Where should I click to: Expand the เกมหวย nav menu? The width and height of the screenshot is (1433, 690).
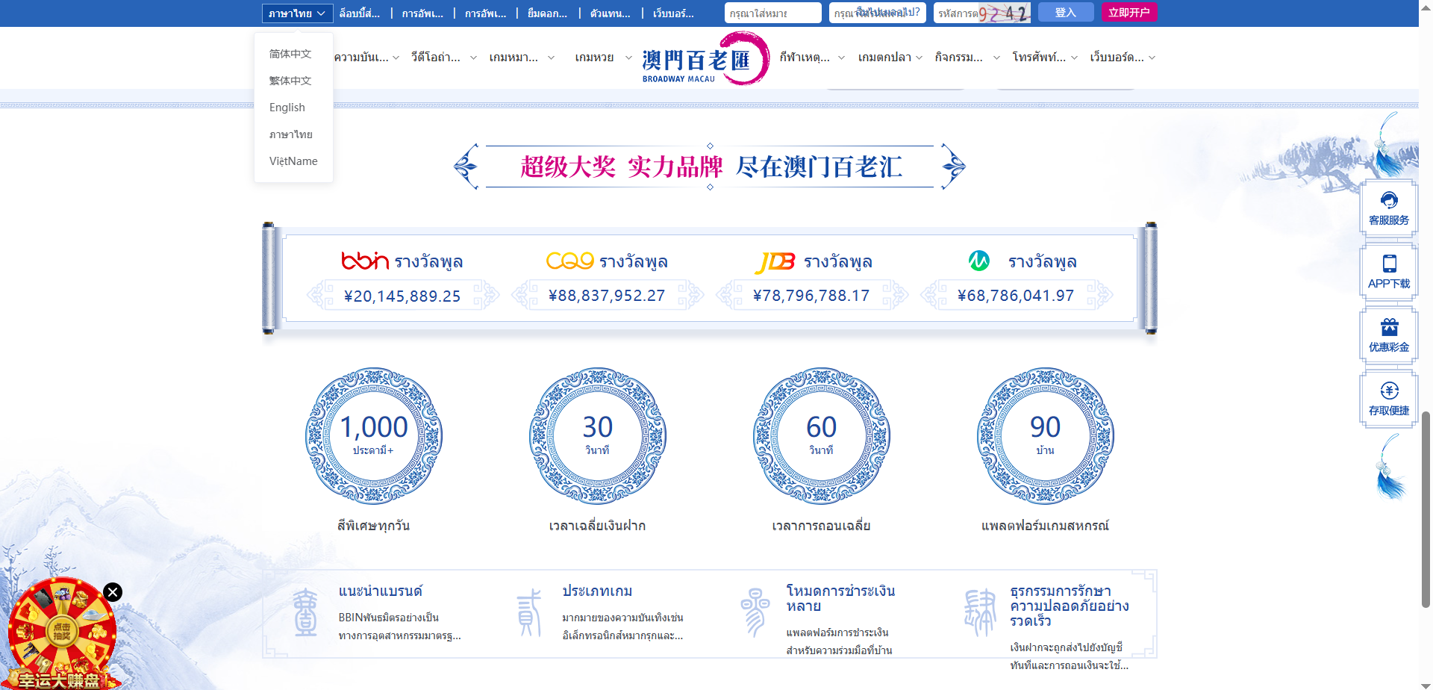[603, 57]
